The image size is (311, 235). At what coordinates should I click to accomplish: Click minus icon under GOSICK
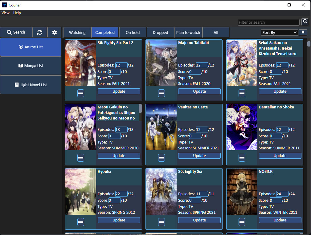click(242, 222)
